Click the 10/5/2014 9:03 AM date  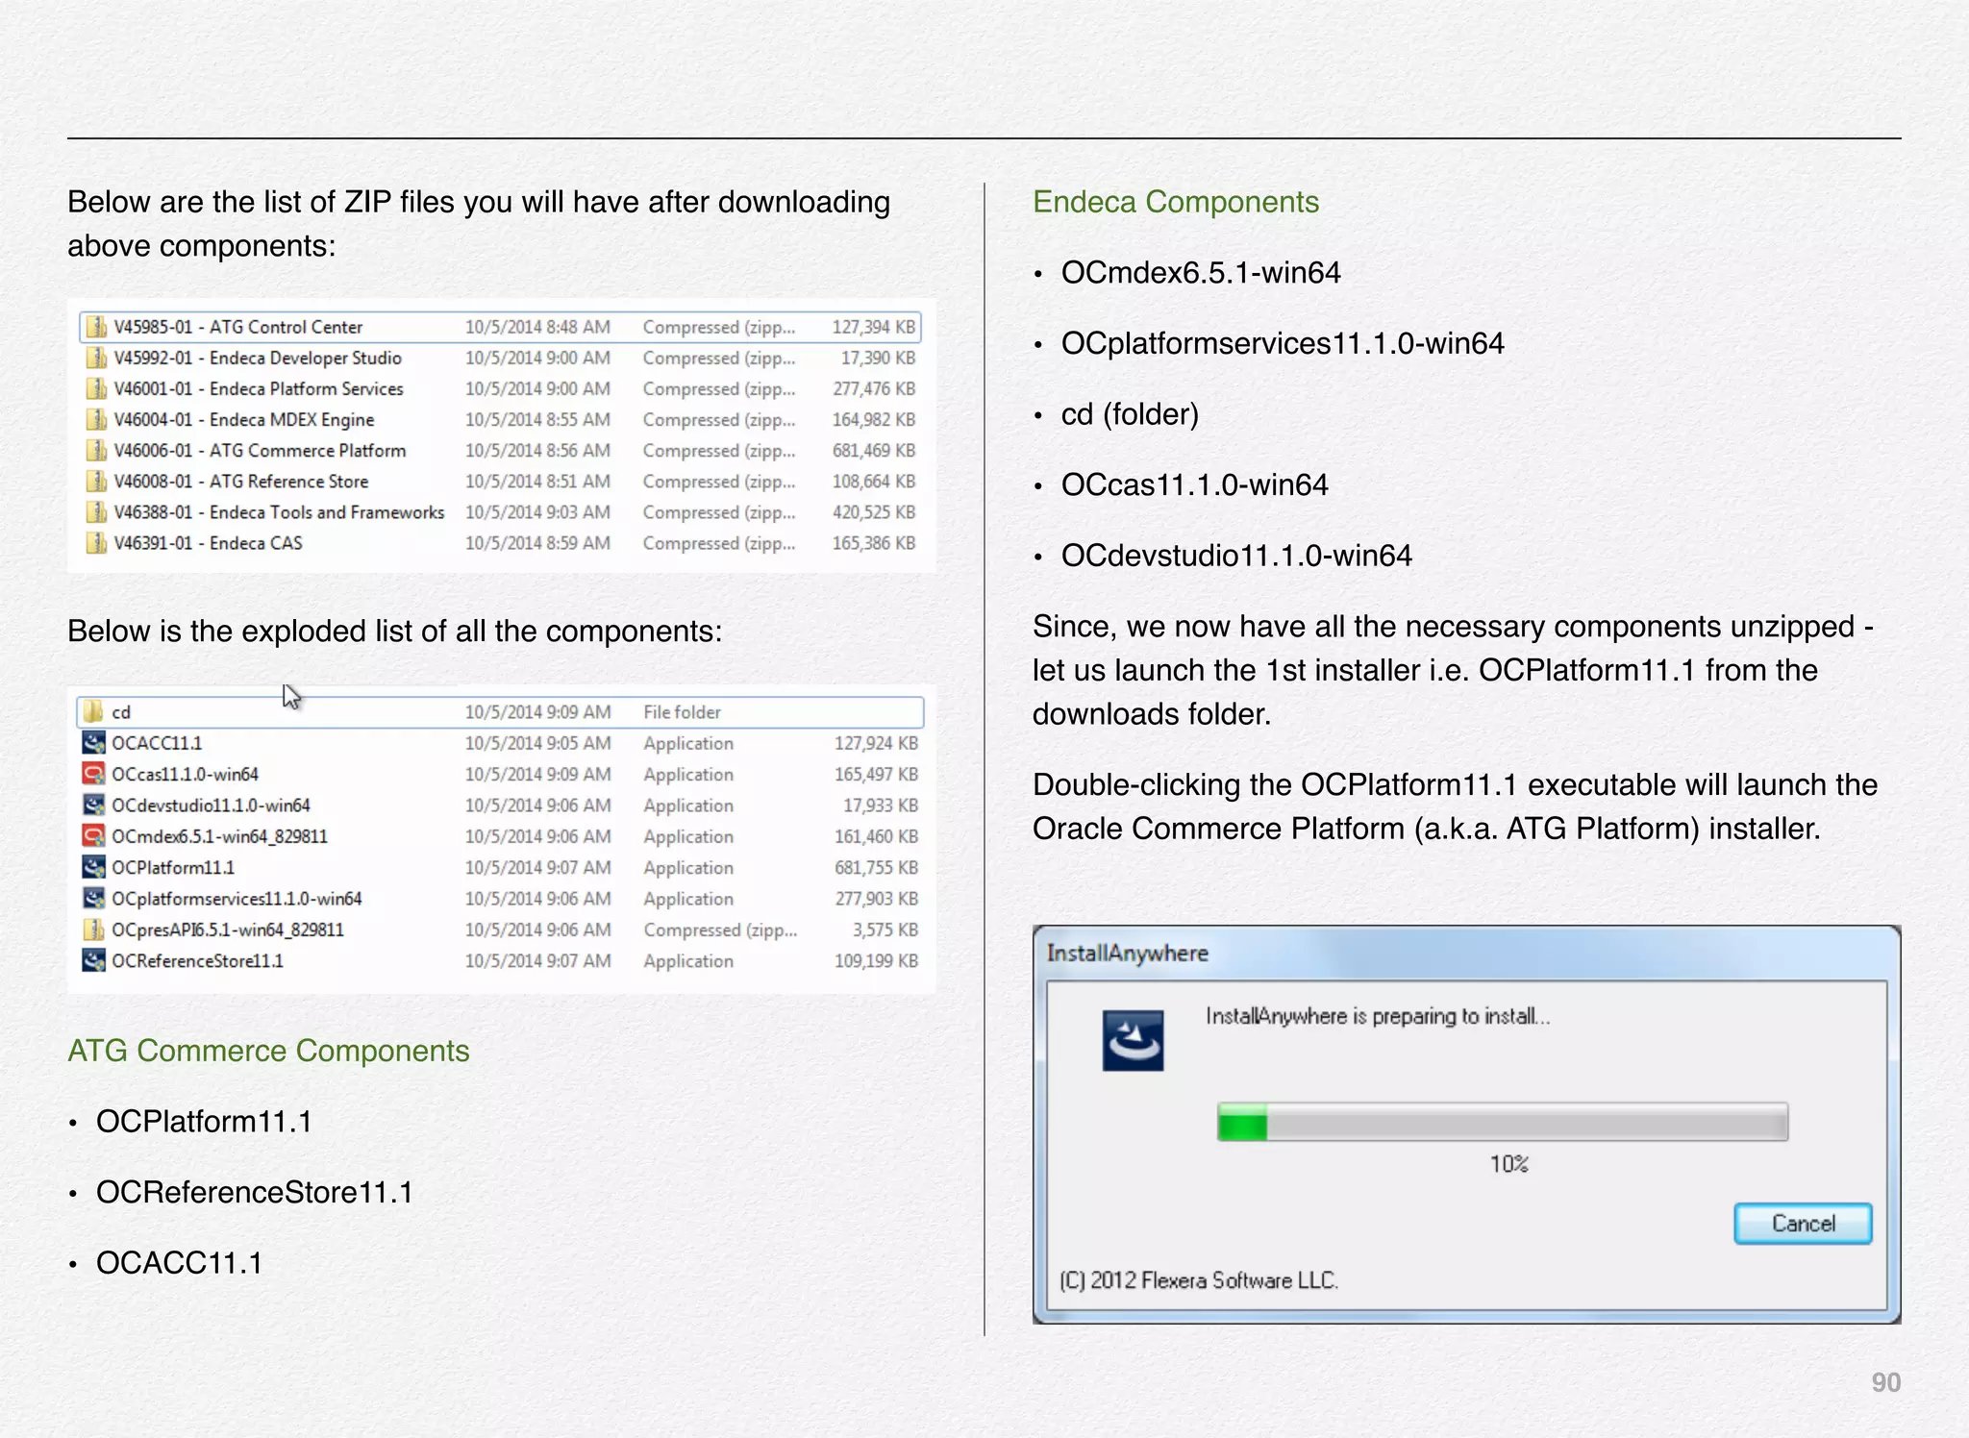click(537, 512)
